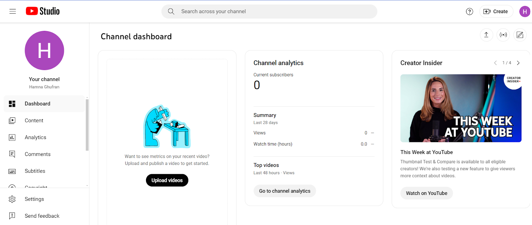Screen dimensions: 532x225
Task: Open the hamburger navigation menu
Action: coord(13,11)
